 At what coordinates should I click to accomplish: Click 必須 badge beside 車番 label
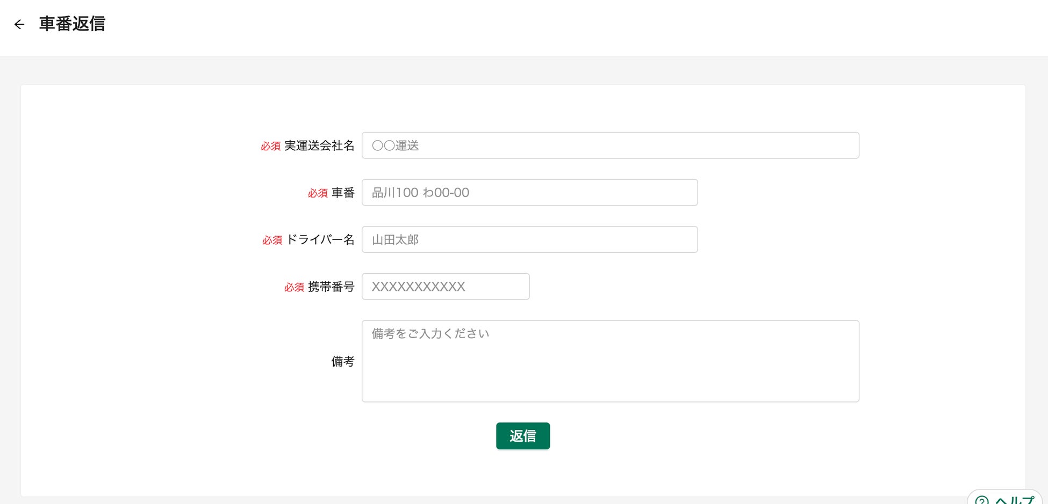pos(318,193)
